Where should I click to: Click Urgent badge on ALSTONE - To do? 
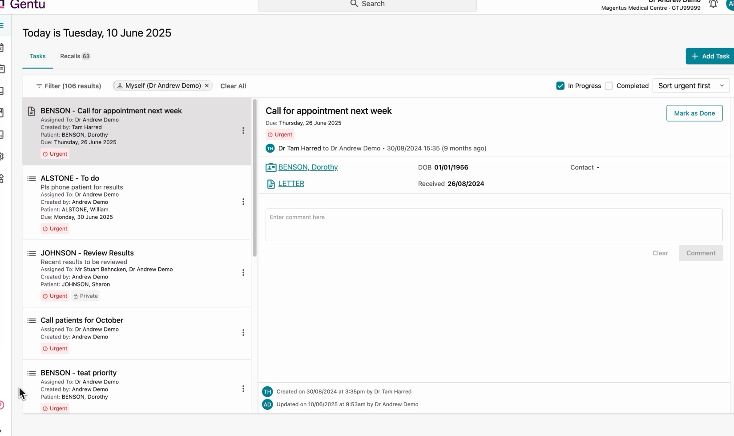55,229
